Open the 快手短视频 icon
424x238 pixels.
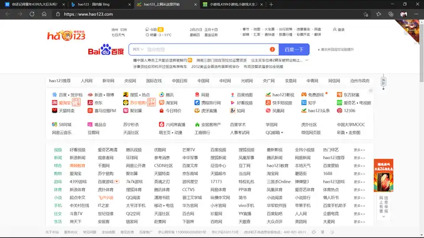[x=269, y=103]
